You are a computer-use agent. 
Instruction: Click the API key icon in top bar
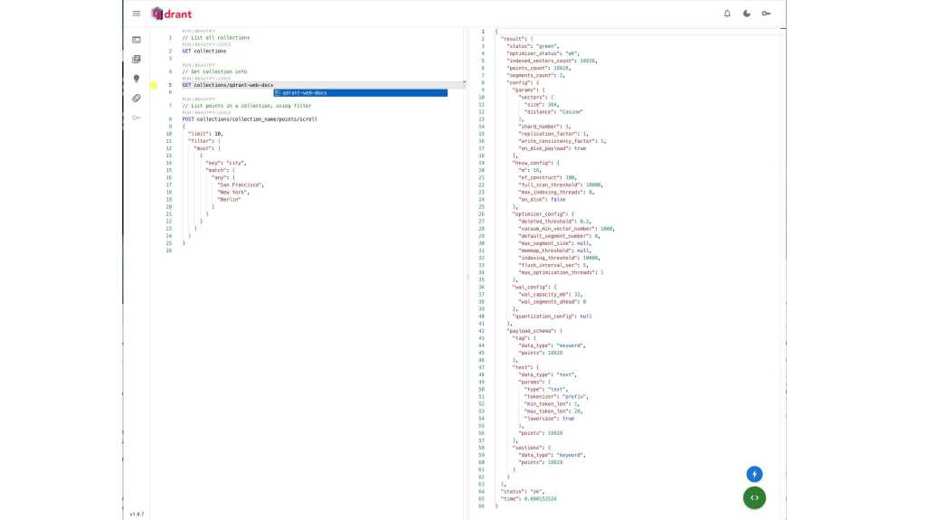[766, 14]
